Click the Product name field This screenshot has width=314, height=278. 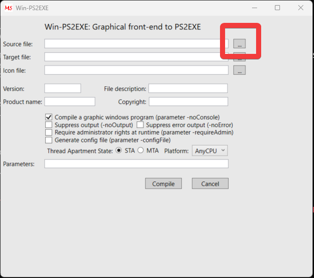coord(70,102)
